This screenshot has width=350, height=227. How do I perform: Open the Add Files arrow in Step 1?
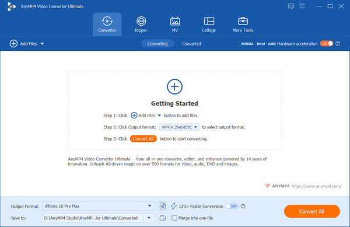(159, 116)
